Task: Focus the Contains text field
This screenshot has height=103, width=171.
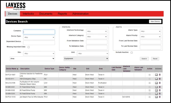Action: pyautogui.click(x=39, y=32)
